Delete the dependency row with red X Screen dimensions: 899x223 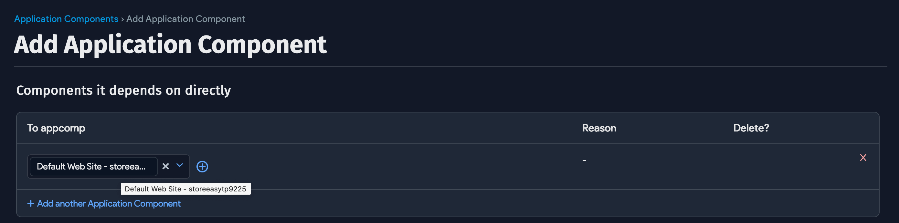863,158
